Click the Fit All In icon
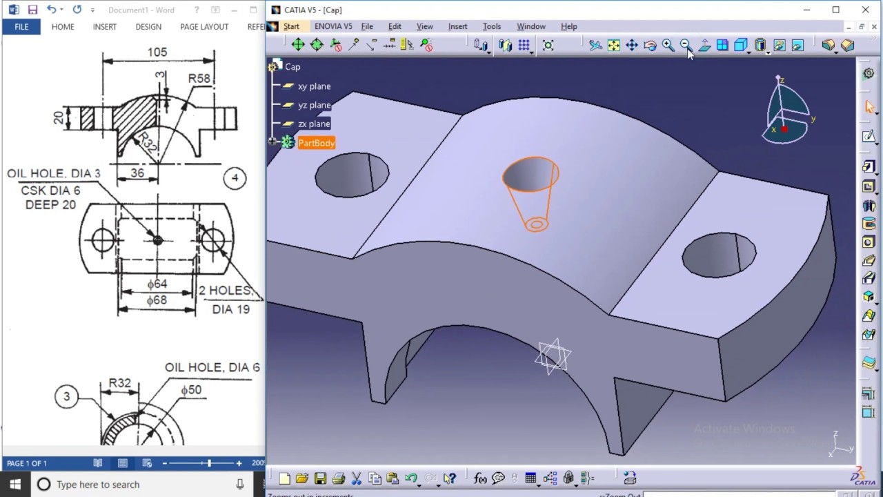The width and height of the screenshot is (883, 497). [613, 46]
